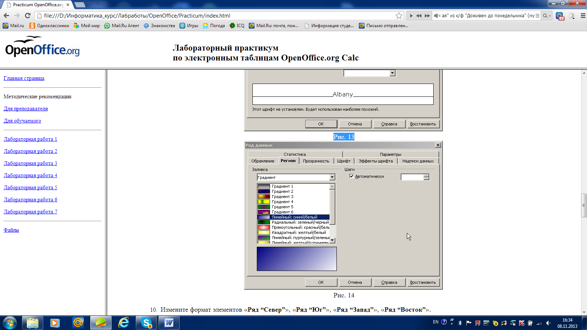Open Лабораторная работа 2
The height and width of the screenshot is (330, 587).
(30, 151)
